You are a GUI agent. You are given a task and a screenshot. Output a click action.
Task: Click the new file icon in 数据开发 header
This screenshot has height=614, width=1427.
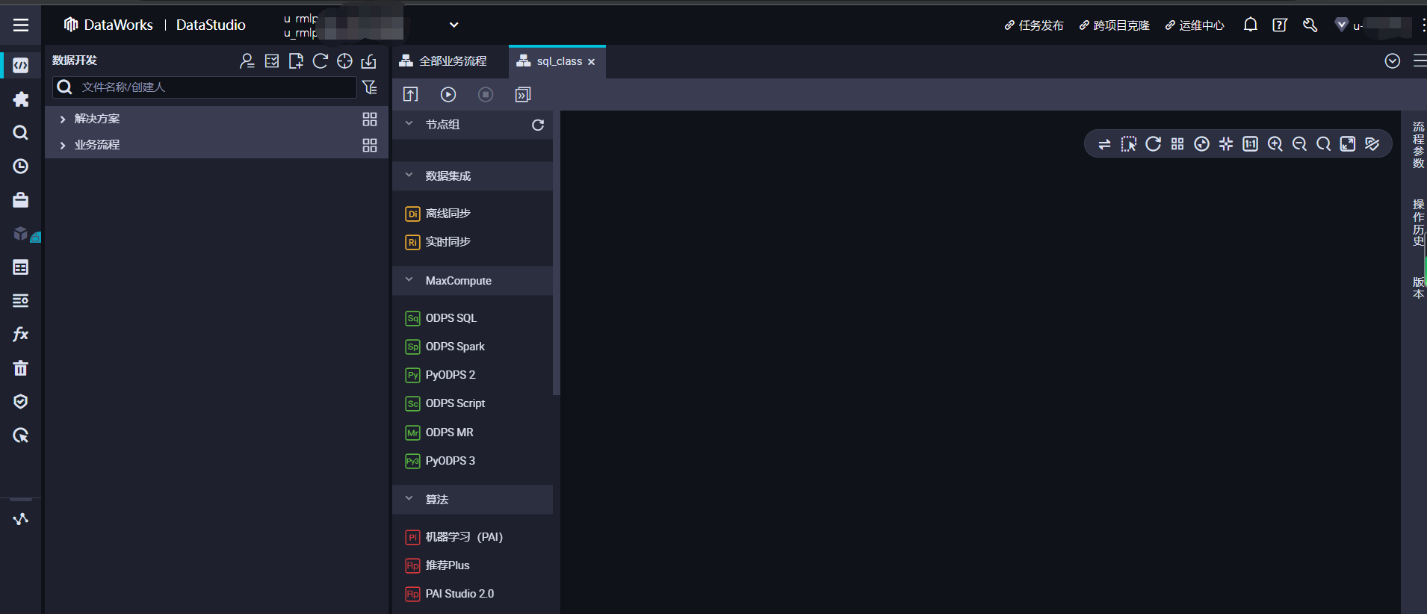coord(296,61)
